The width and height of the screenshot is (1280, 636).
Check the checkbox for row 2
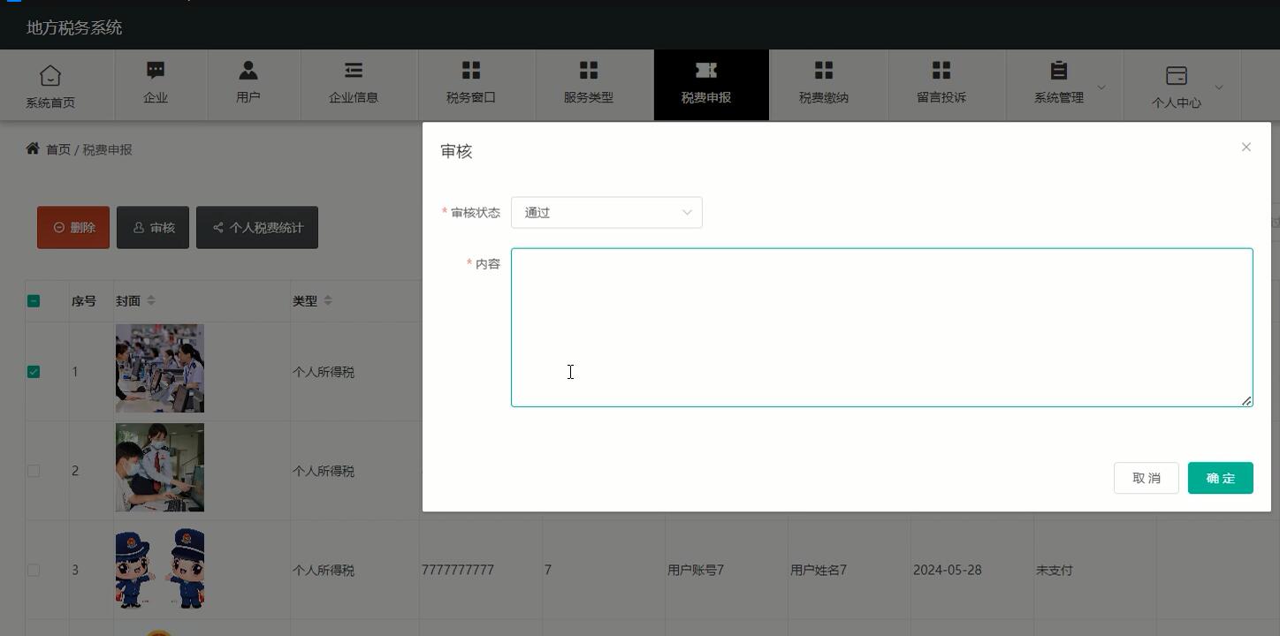[x=34, y=471]
